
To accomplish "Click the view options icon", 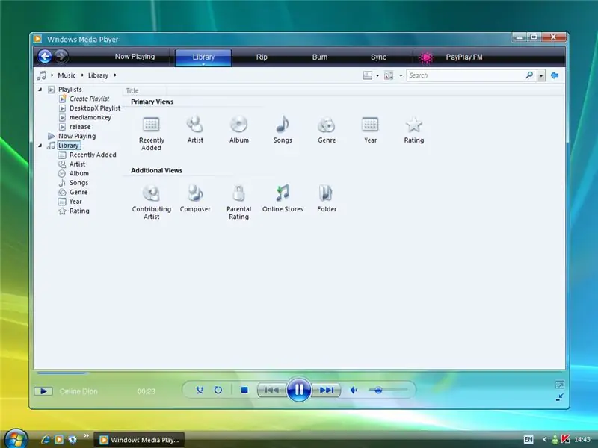I will coord(389,75).
